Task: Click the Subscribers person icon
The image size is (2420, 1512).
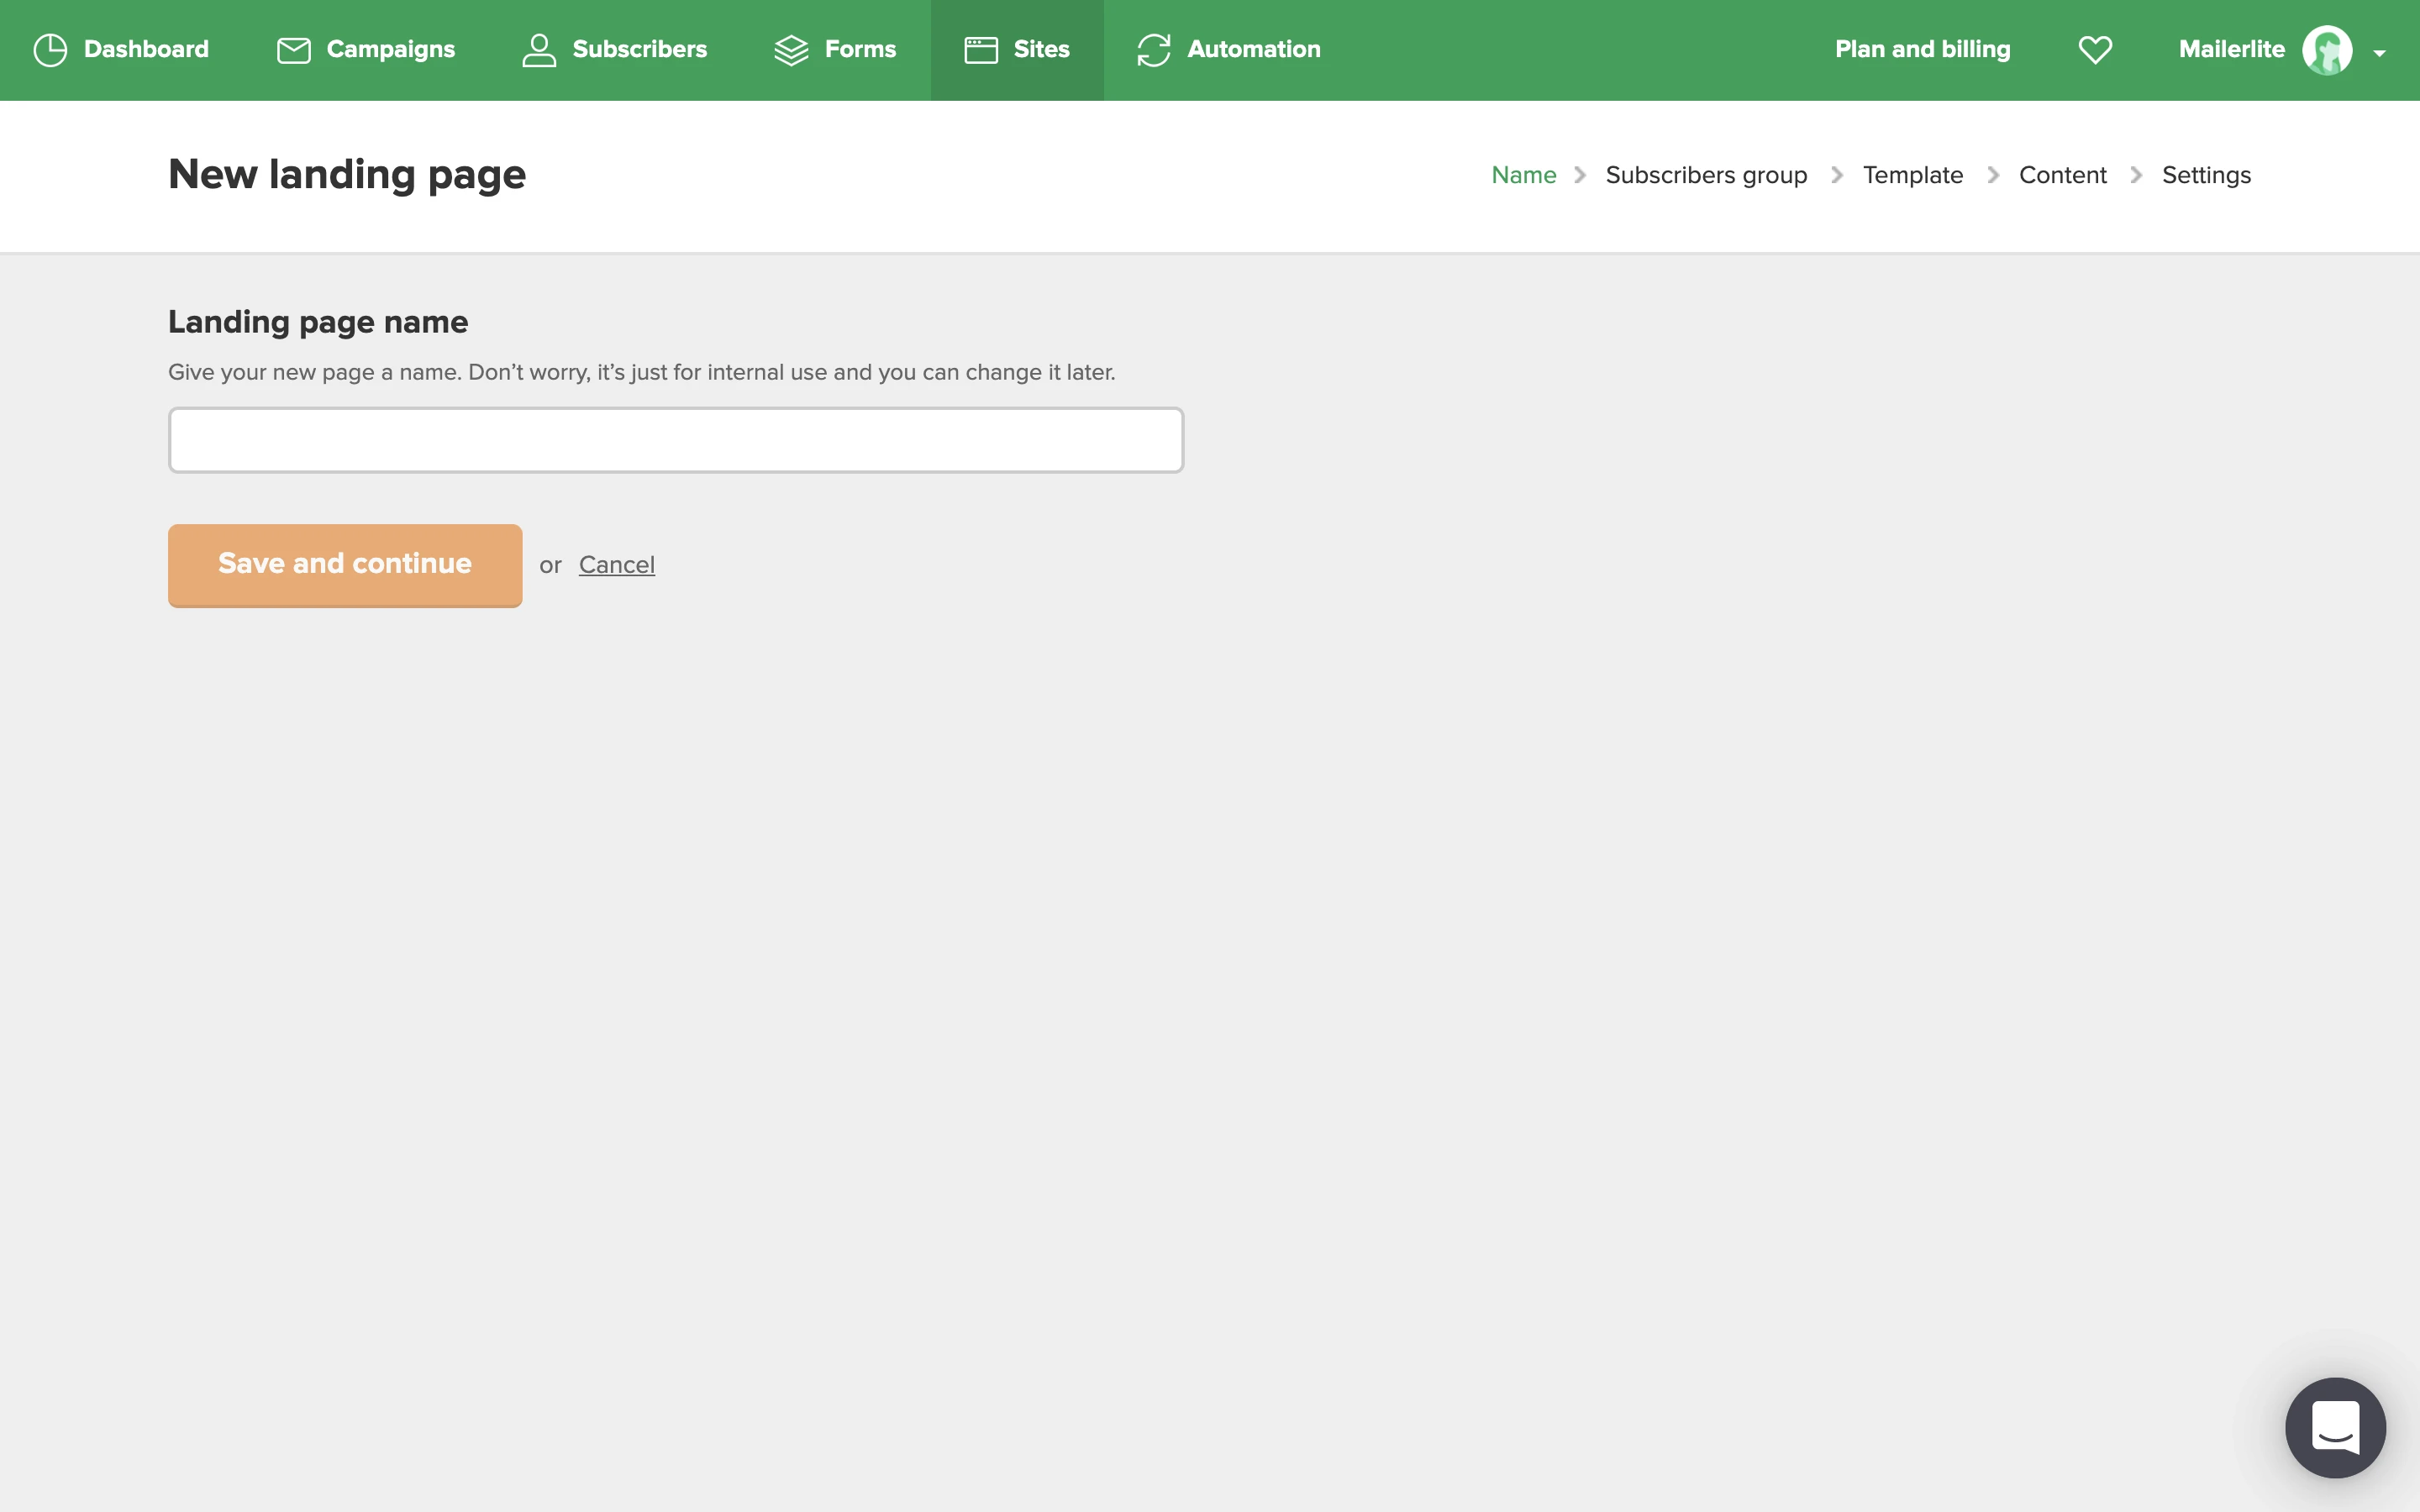Action: click(539, 50)
